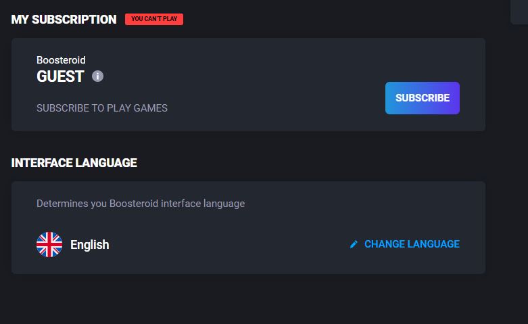Click the word 'LANGUAGE' in the blue link
This screenshot has height=324, width=528.
pos(433,244)
